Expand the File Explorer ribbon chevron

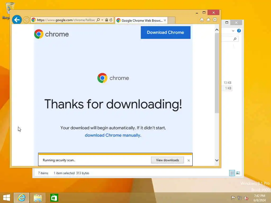coord(233,31)
